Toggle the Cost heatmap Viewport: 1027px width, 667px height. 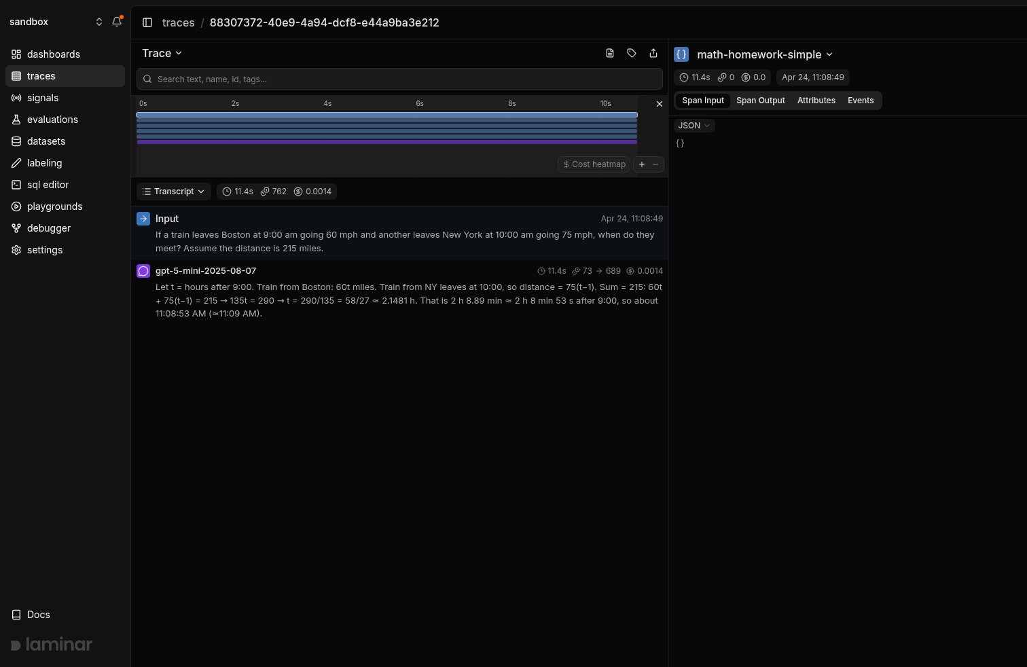594,164
